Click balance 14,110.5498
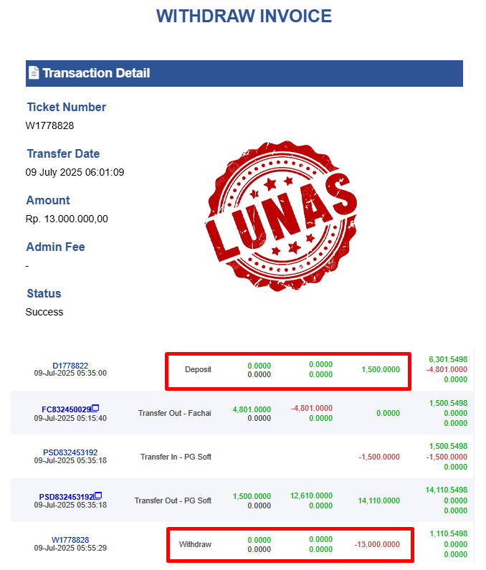486x570 pixels. [x=447, y=490]
